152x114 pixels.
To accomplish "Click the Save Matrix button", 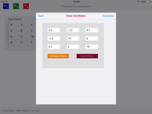I will pos(87,56).
